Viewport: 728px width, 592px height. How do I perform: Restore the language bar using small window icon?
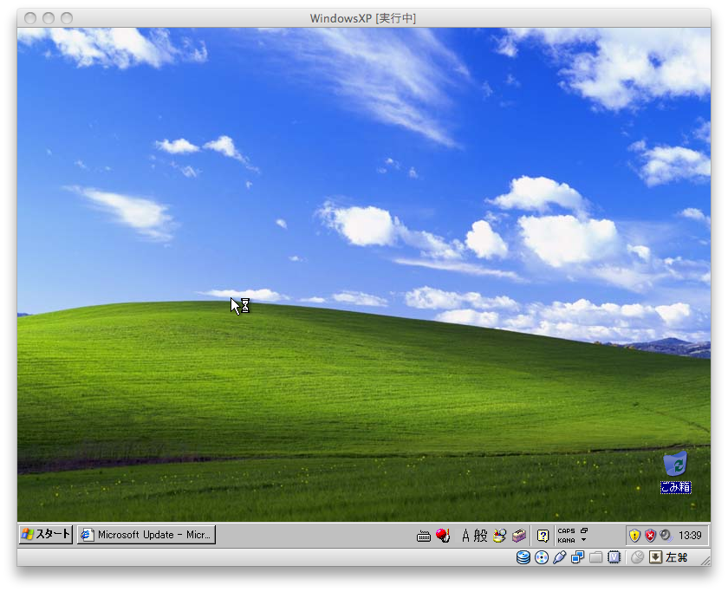(x=584, y=530)
